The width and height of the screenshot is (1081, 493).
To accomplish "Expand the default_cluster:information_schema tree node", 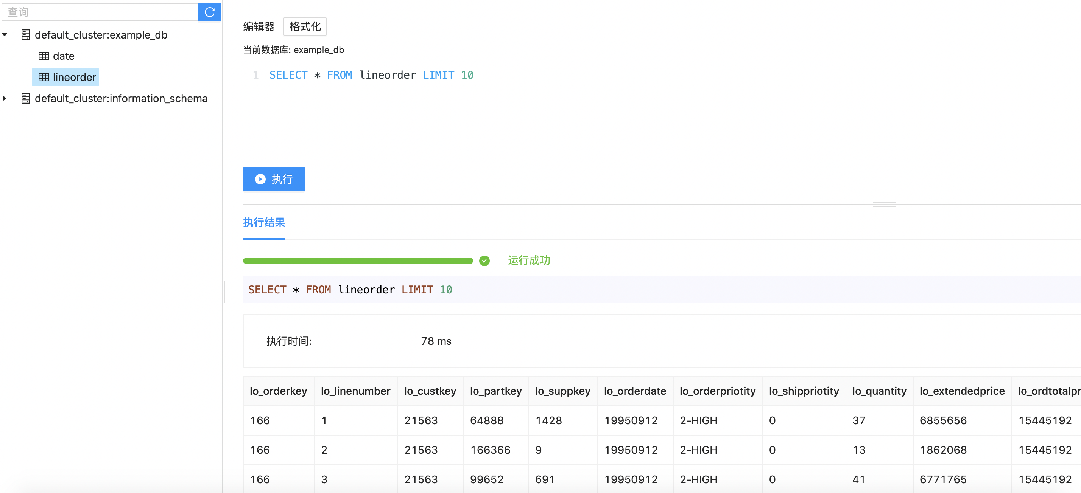I will tap(5, 99).
